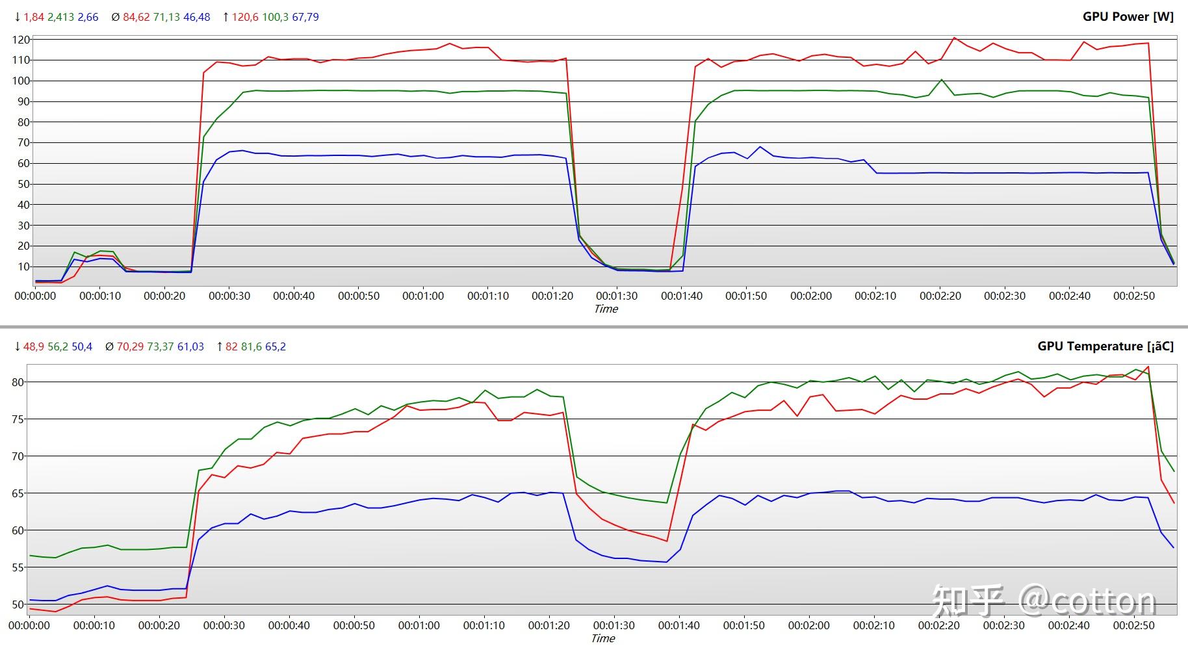The height and width of the screenshot is (650, 1188).
Task: Select blue average power value 46,48
Action: (x=197, y=18)
